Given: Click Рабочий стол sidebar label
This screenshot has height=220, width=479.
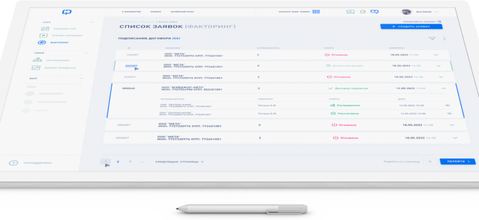Looking at the screenshot, I should pyautogui.click(x=65, y=29).
